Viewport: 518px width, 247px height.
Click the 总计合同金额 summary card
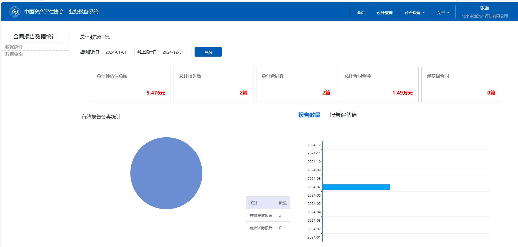[x=378, y=85]
